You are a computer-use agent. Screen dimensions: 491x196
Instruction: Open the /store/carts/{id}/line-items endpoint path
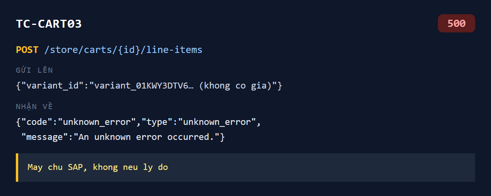(123, 50)
